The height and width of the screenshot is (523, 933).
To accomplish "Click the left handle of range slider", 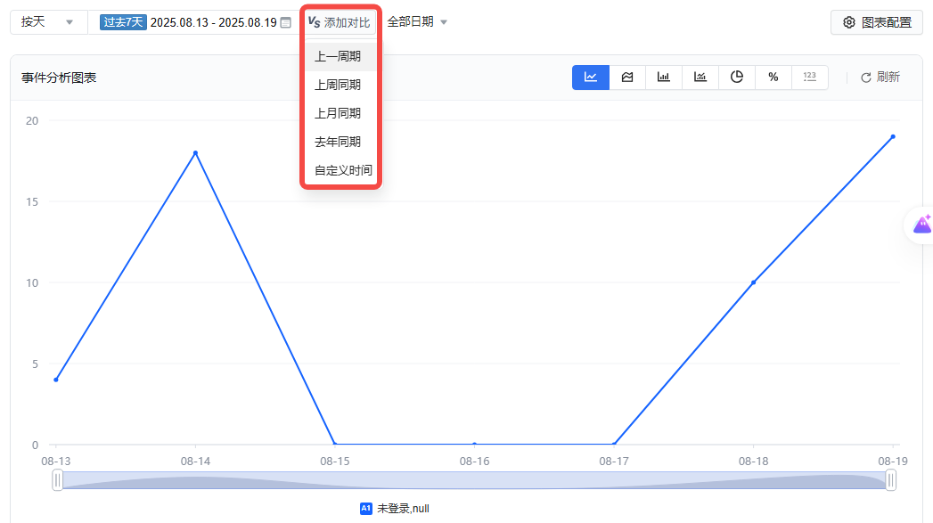I will coord(57,480).
